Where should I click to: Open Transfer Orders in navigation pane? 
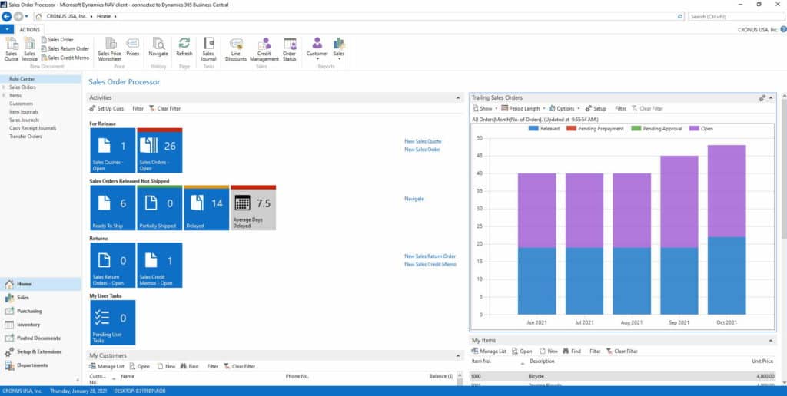[25, 137]
